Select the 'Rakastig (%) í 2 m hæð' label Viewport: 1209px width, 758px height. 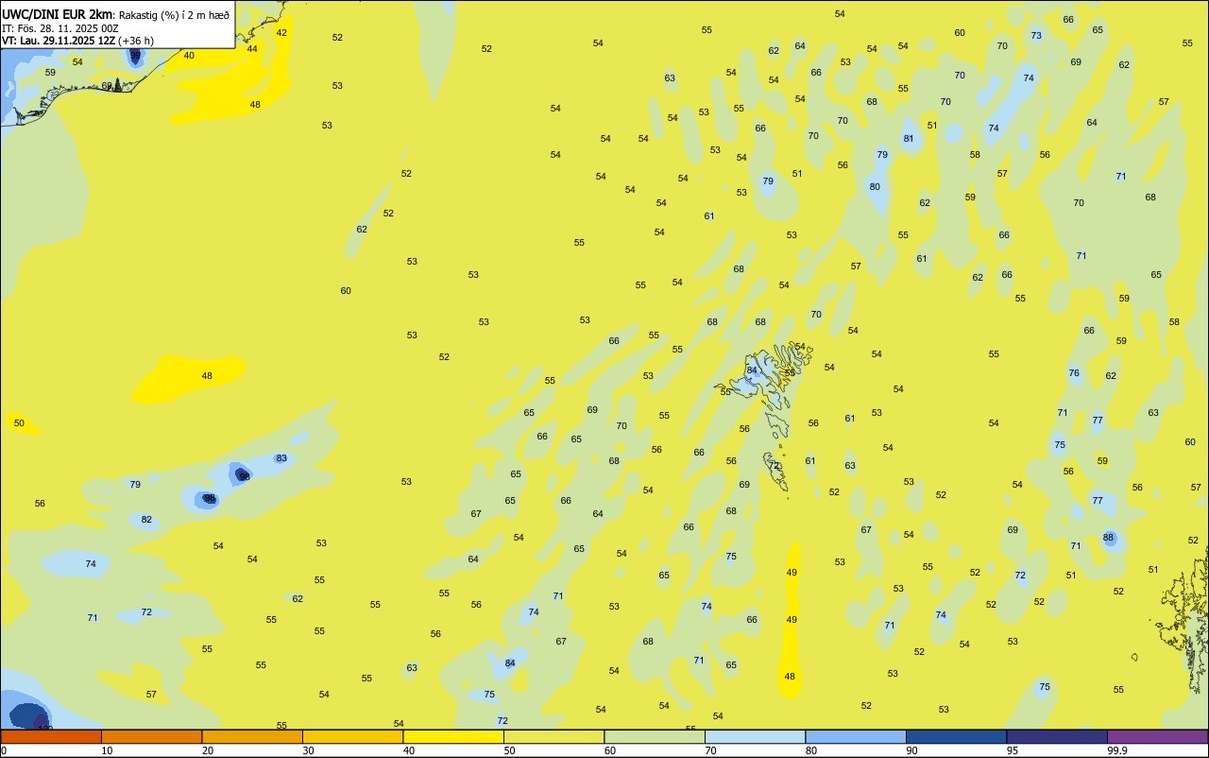174,15
